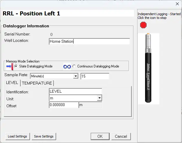The height and width of the screenshot is (143, 182).
Task: Click the LevelVent 5 logger image
Action: pos(148,68)
